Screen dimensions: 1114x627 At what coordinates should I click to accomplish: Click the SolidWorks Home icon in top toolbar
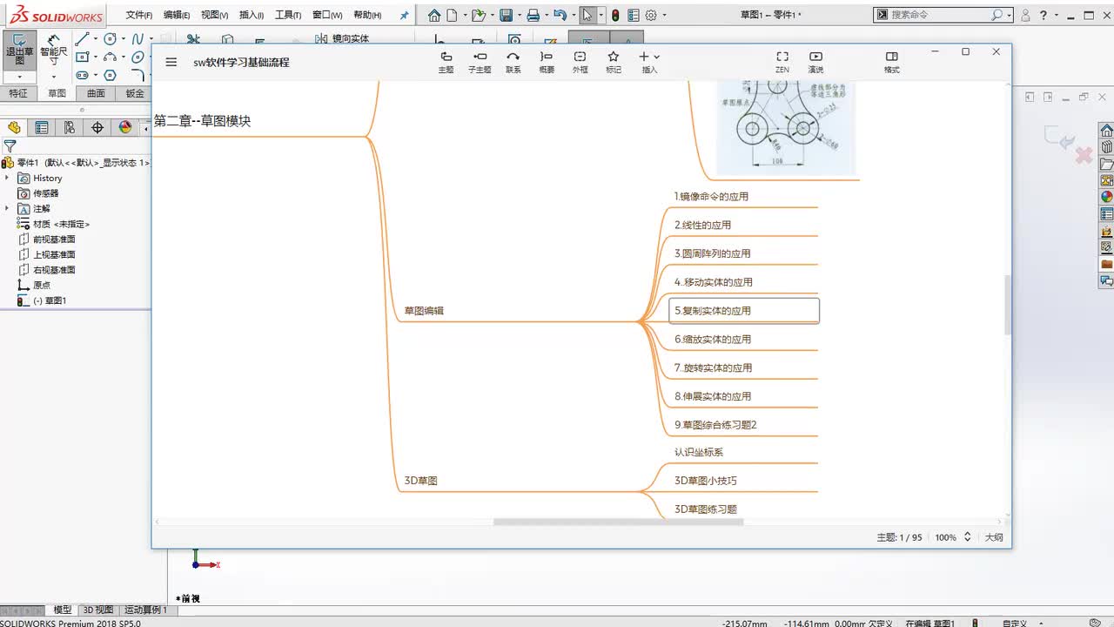pyautogui.click(x=434, y=15)
